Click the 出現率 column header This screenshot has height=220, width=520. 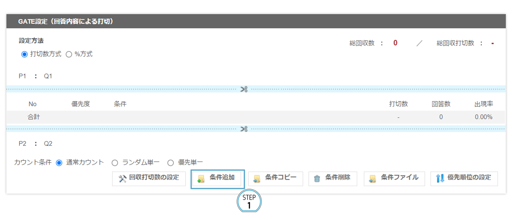coord(483,104)
